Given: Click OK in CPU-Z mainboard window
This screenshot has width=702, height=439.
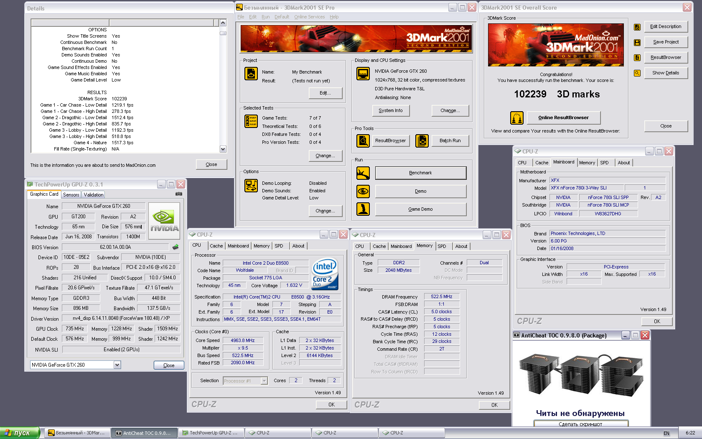Looking at the screenshot, I should coord(657,322).
